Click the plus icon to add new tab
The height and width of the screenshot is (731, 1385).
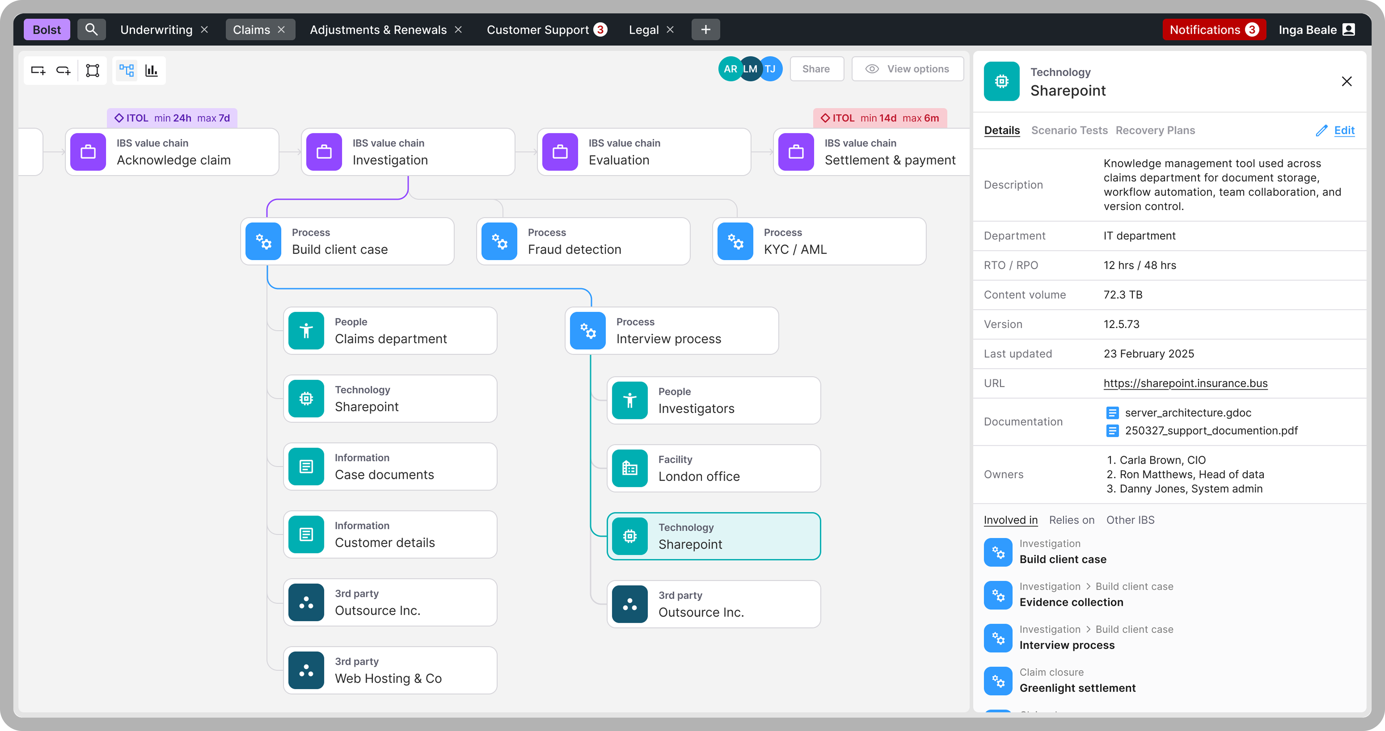[x=705, y=30]
